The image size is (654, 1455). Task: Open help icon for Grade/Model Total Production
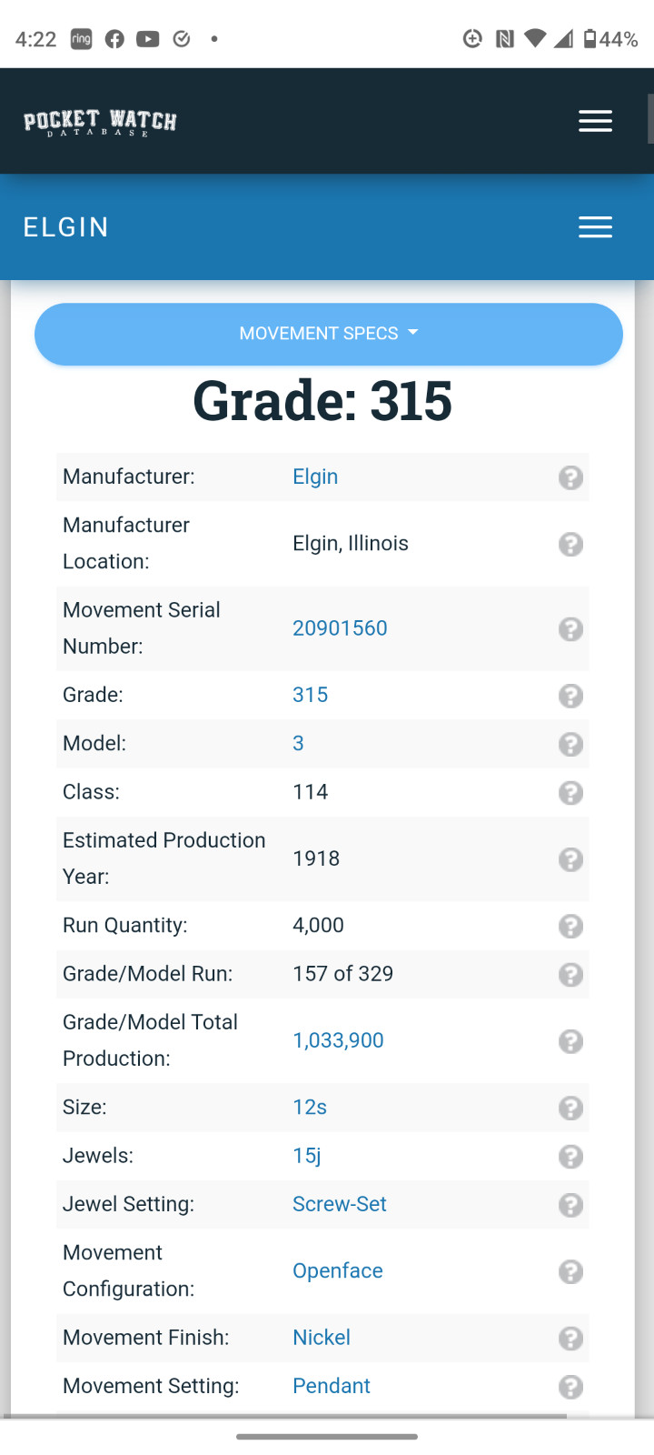pos(570,1041)
